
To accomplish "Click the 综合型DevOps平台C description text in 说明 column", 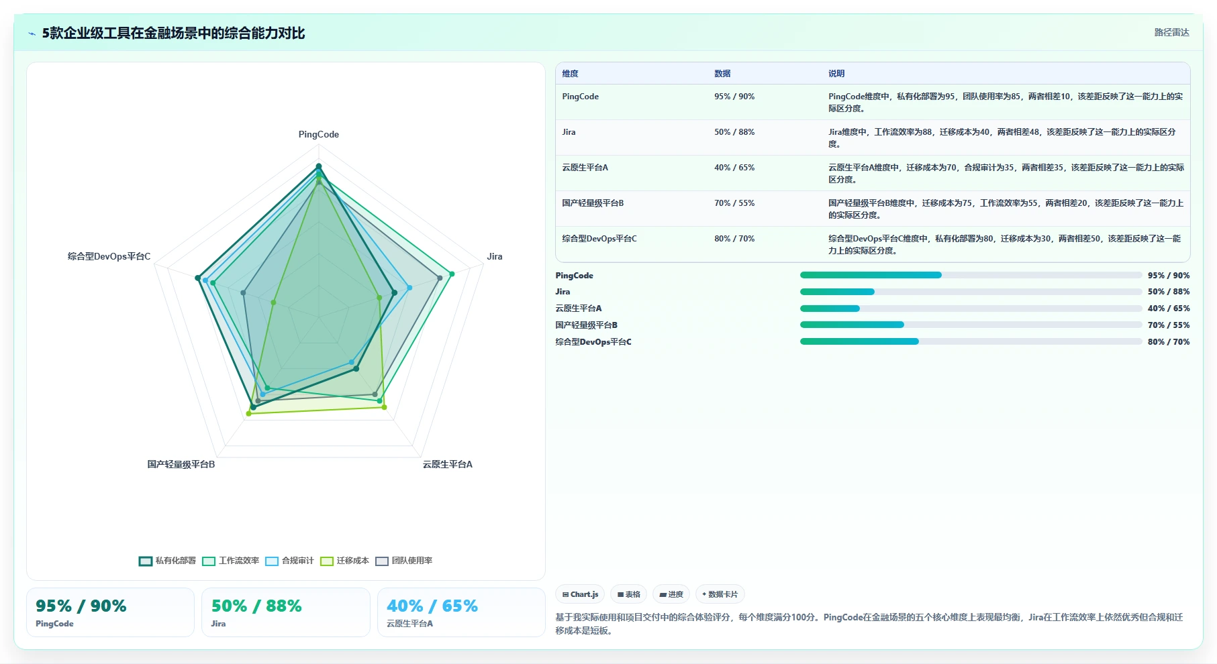I will click(x=1005, y=245).
